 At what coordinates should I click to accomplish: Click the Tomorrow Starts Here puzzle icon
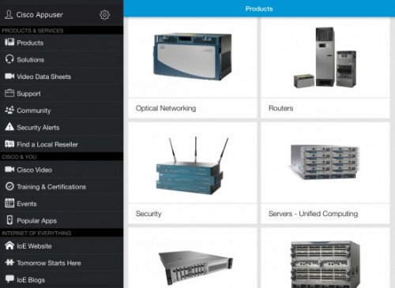9,262
